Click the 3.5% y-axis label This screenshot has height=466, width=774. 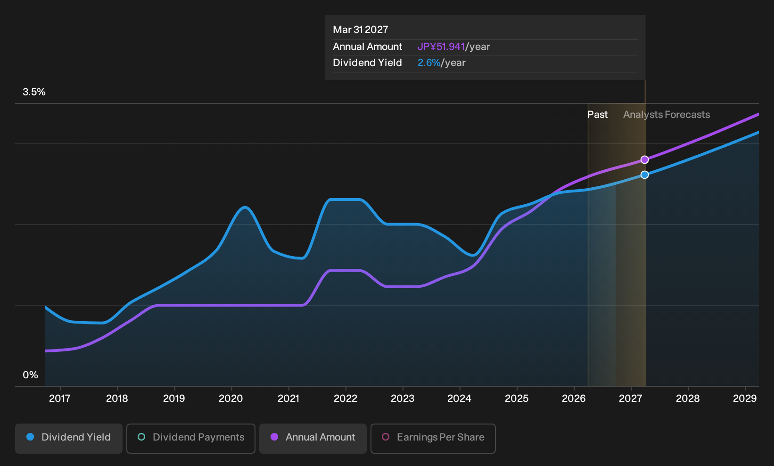coord(34,92)
